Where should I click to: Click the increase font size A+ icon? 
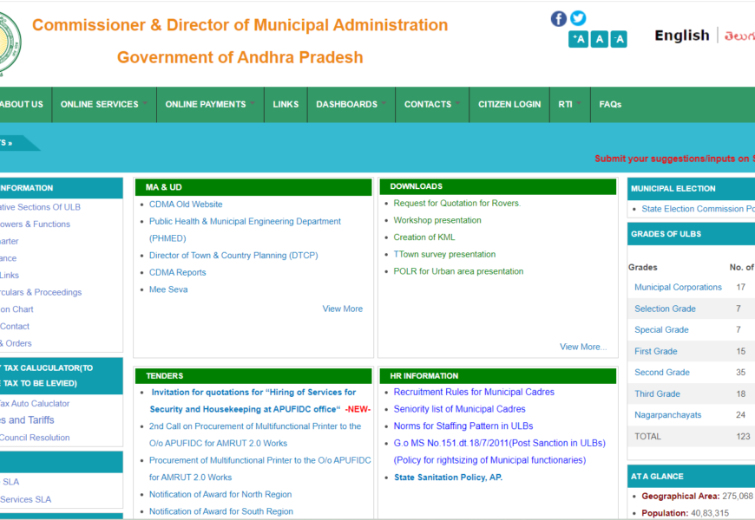[x=578, y=39]
